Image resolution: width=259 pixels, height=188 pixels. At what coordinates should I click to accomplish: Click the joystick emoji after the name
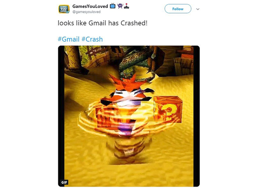(x=127, y=6)
